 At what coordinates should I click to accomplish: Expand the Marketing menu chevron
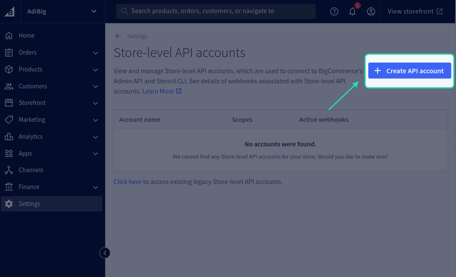96,120
